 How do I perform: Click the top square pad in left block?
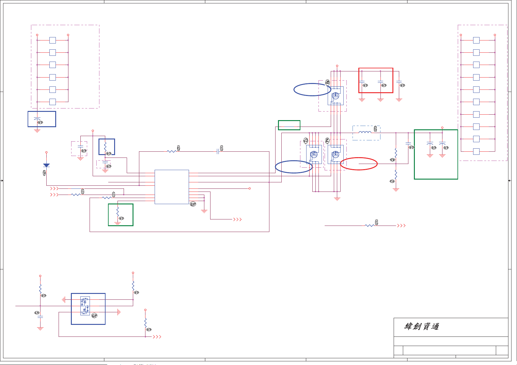tap(52, 40)
